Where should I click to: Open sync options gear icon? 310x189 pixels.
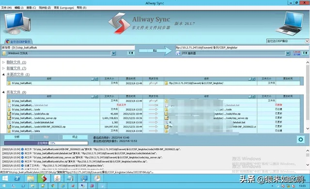point(301,140)
